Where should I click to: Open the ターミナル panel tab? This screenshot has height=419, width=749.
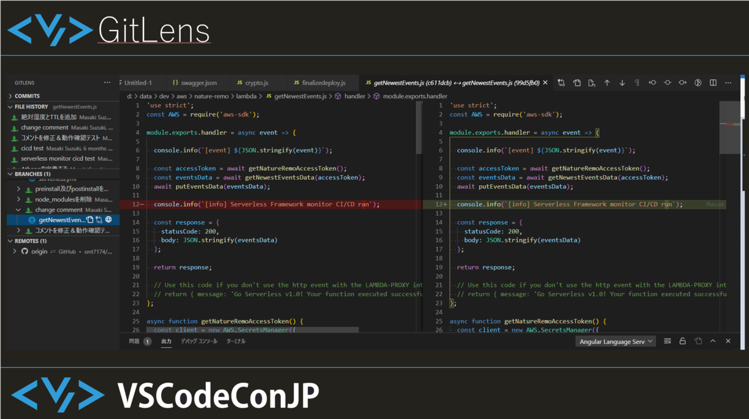[x=236, y=341]
